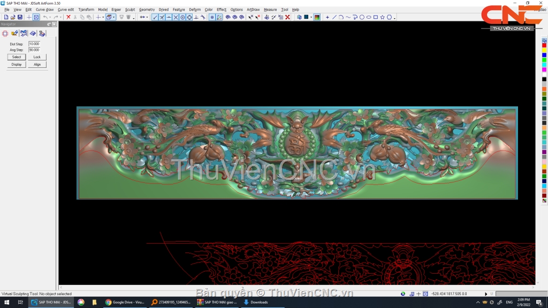Screen dimensions: 548x308
Task: Pick the red swatch in the right palette
Action: coord(544,45)
